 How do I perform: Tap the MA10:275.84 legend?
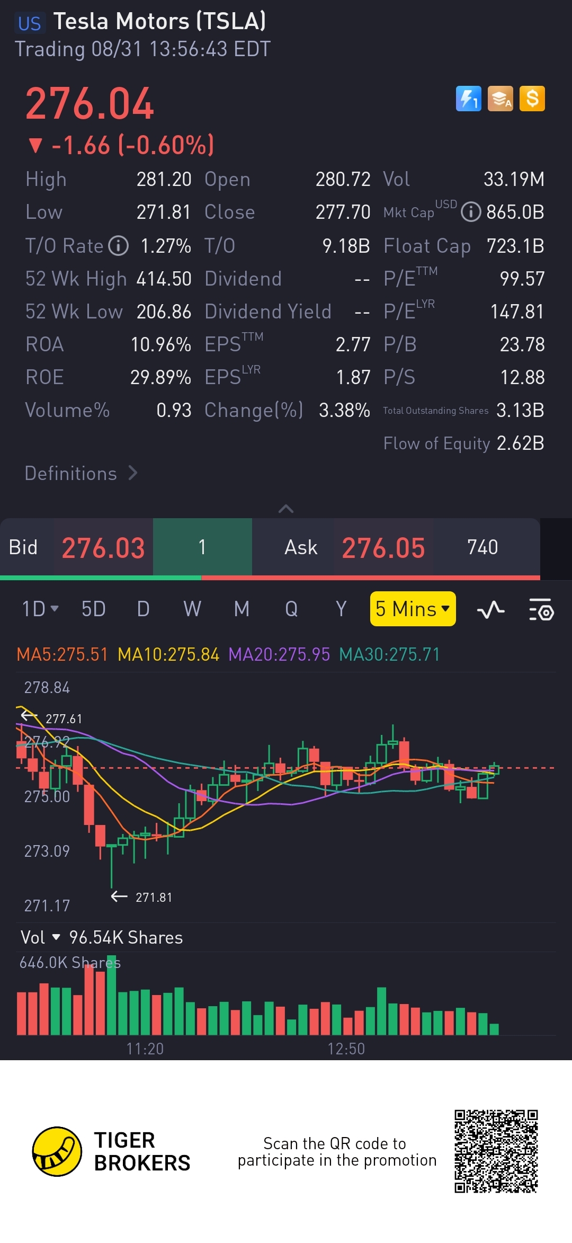168,654
